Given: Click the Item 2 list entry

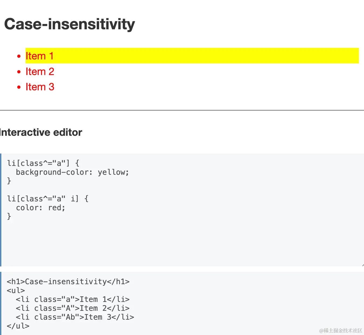Looking at the screenshot, I should pos(40,72).
